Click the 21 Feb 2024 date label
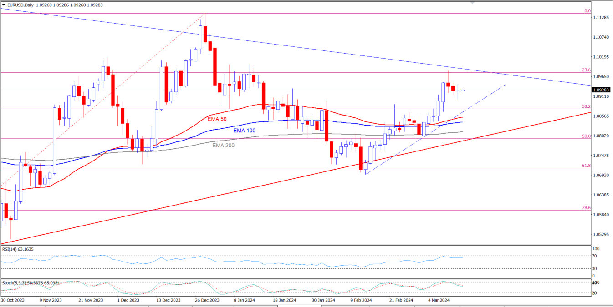Viewport: 613px width, 307px height. pos(401,300)
